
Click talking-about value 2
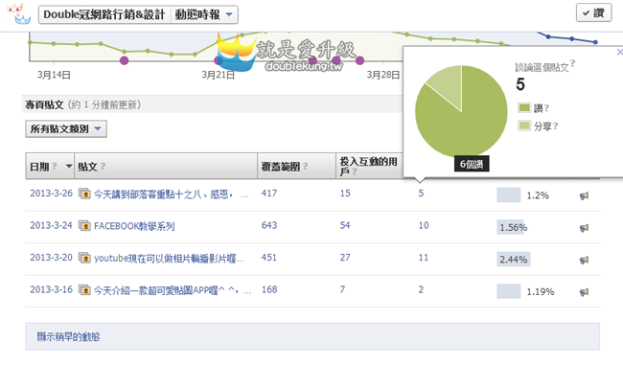[x=421, y=289]
